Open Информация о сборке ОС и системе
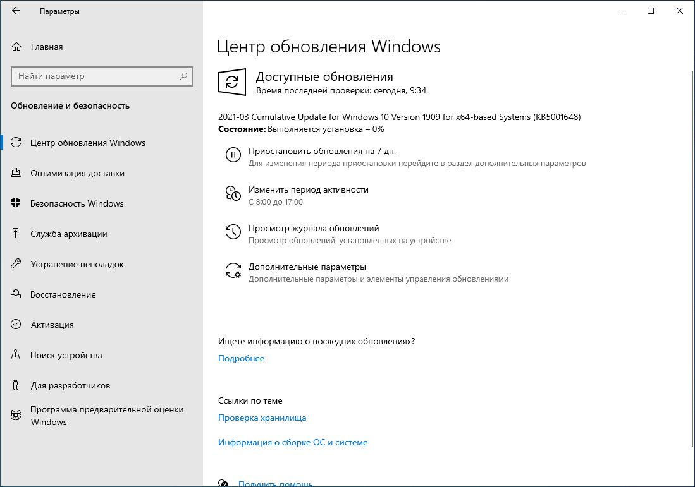Image resolution: width=695 pixels, height=487 pixels. pyautogui.click(x=293, y=442)
